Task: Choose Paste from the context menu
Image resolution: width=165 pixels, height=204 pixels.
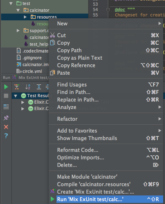Action: [x=106, y=73]
